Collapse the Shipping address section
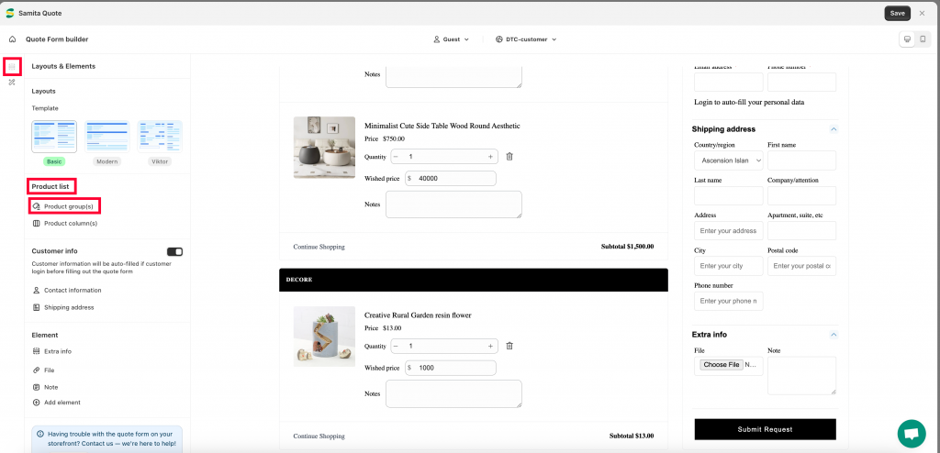 pyautogui.click(x=834, y=129)
